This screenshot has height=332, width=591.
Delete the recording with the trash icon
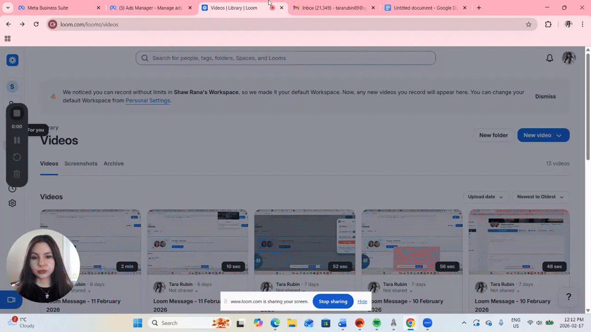tap(17, 174)
